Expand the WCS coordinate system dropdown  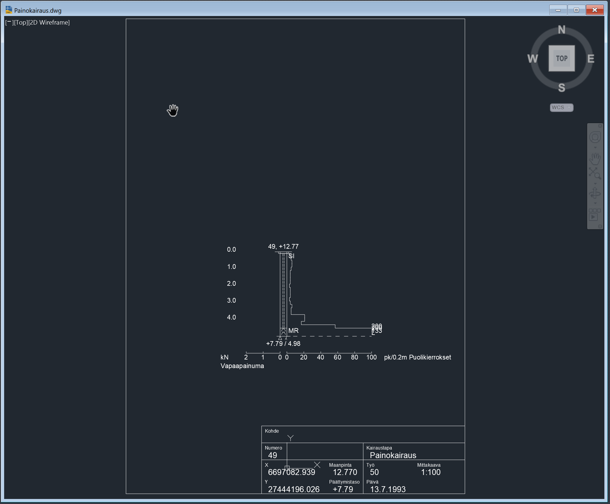point(561,107)
